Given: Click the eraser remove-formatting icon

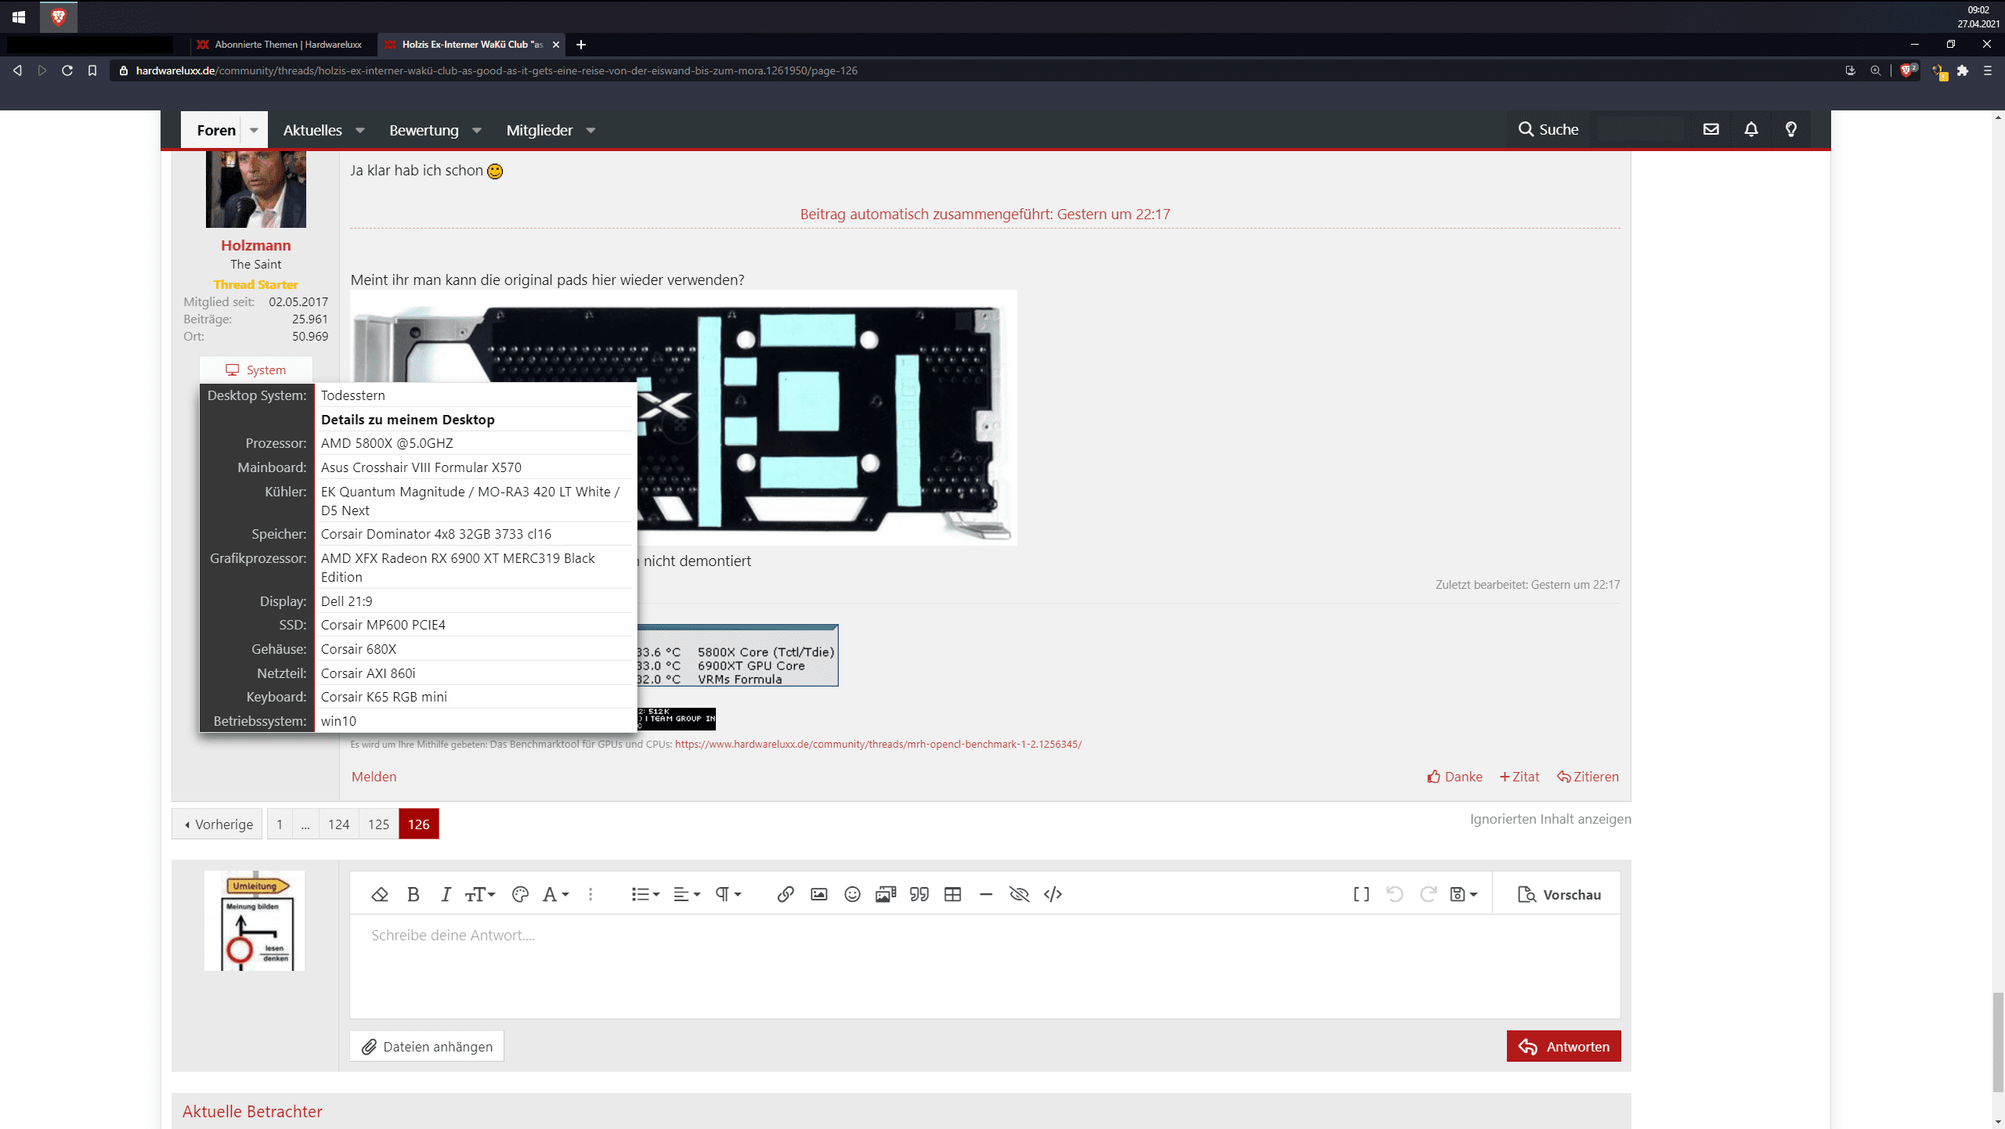Looking at the screenshot, I should pos(380,894).
